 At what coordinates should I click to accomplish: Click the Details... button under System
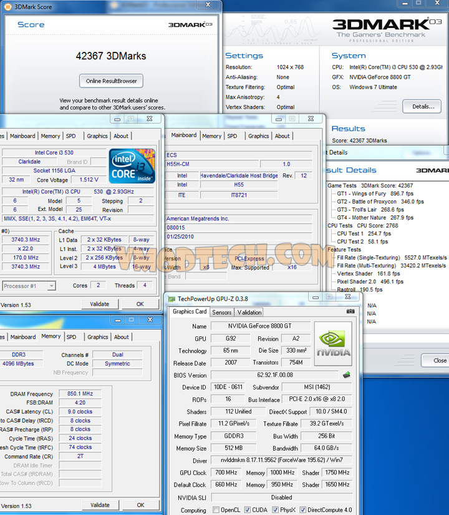coord(422,106)
